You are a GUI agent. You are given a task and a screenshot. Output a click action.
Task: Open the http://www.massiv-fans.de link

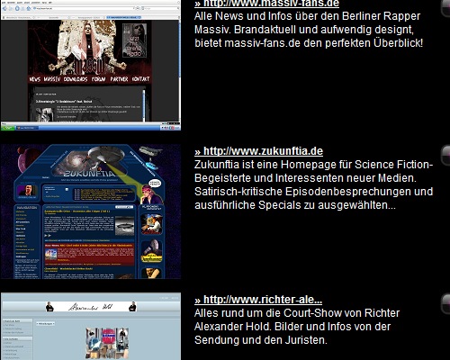coord(266,4)
